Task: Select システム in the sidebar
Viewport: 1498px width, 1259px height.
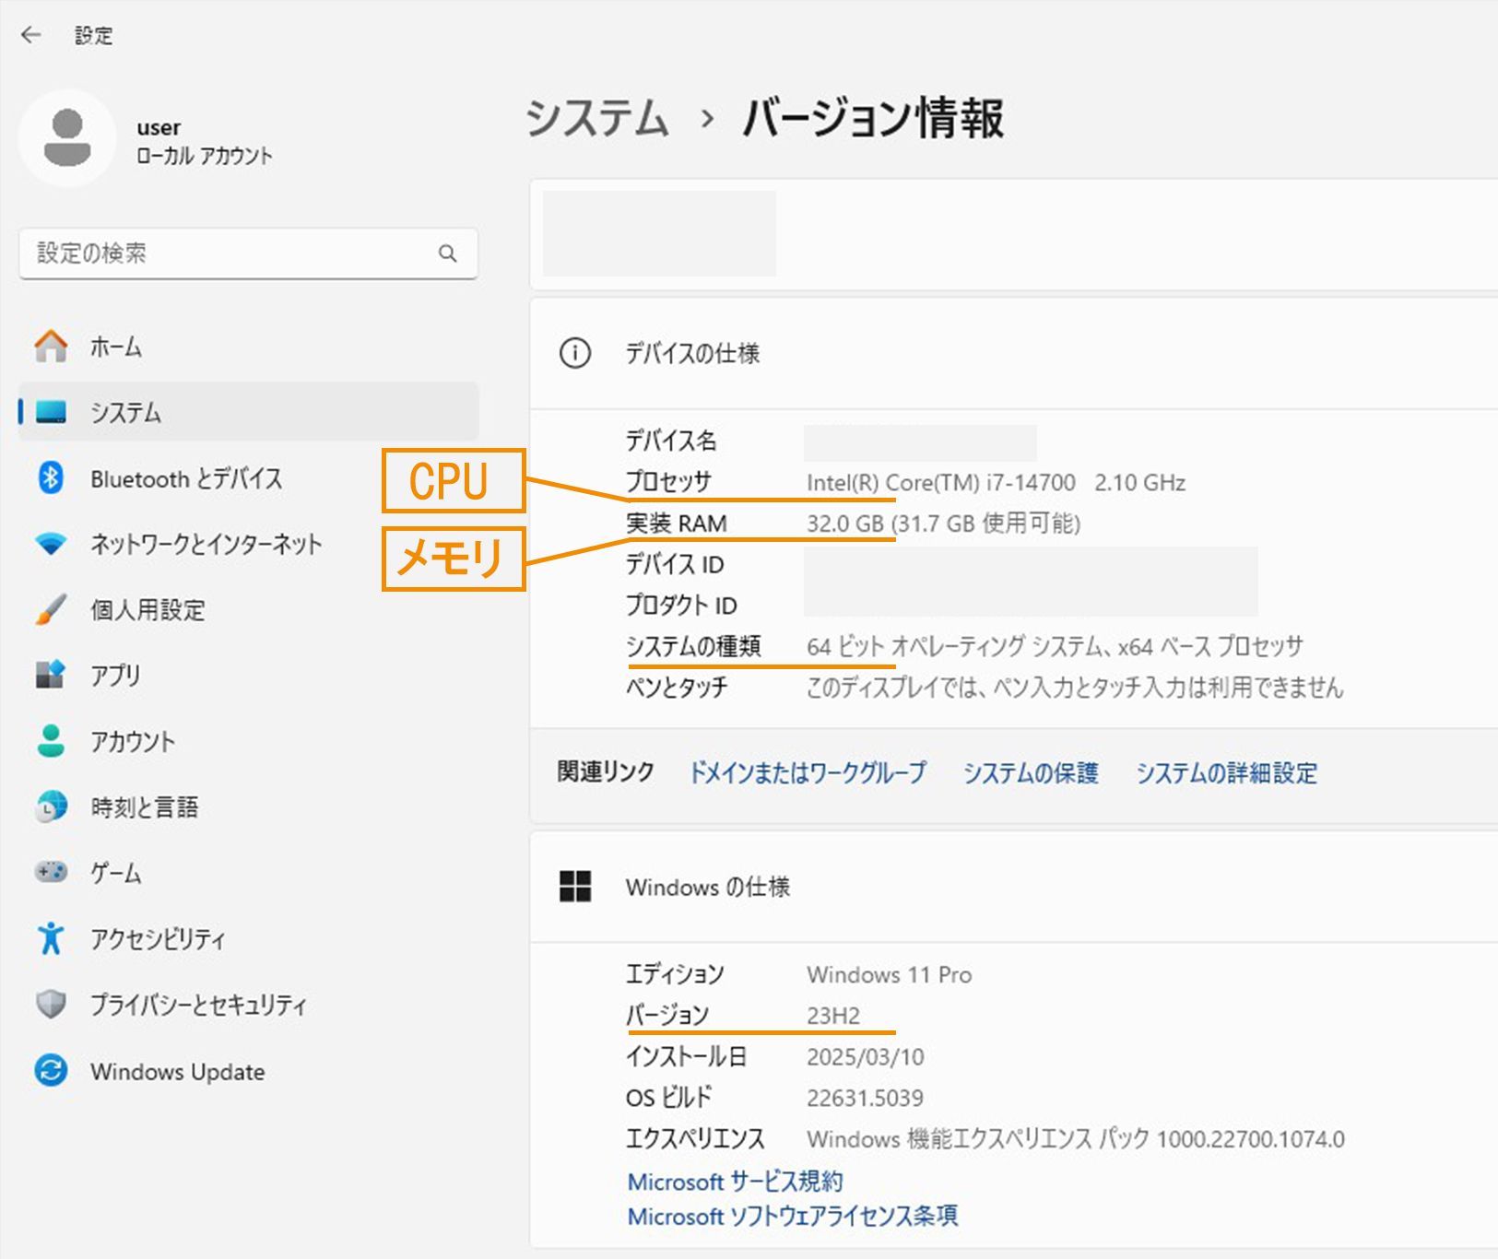Action: point(248,412)
